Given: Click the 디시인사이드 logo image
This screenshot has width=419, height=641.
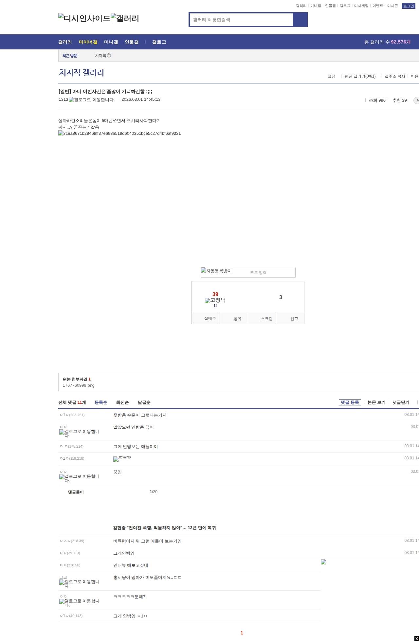Looking at the screenshot, I should [84, 18].
